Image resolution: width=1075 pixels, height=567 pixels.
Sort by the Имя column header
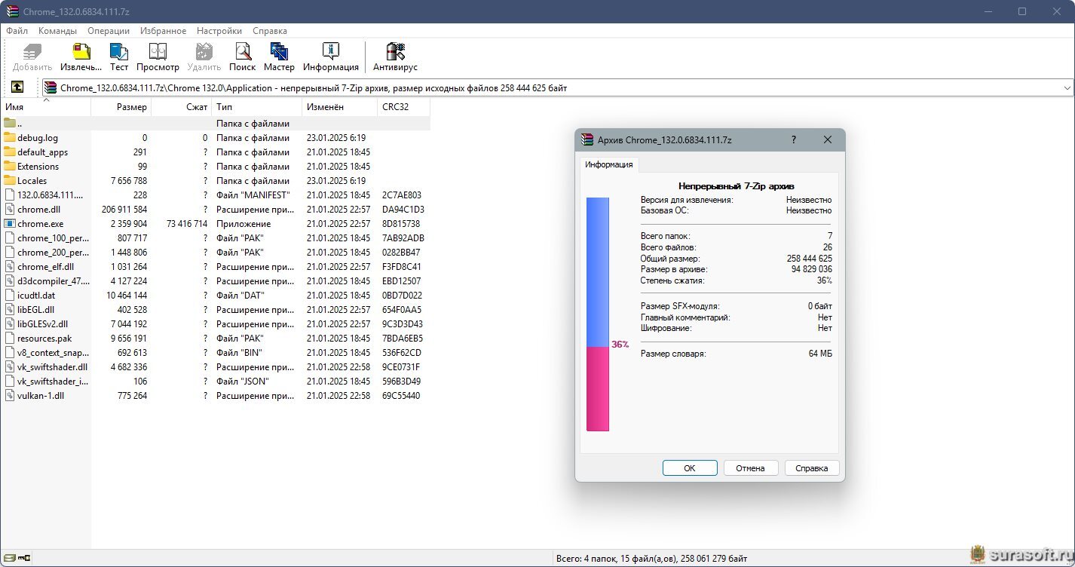coord(46,107)
